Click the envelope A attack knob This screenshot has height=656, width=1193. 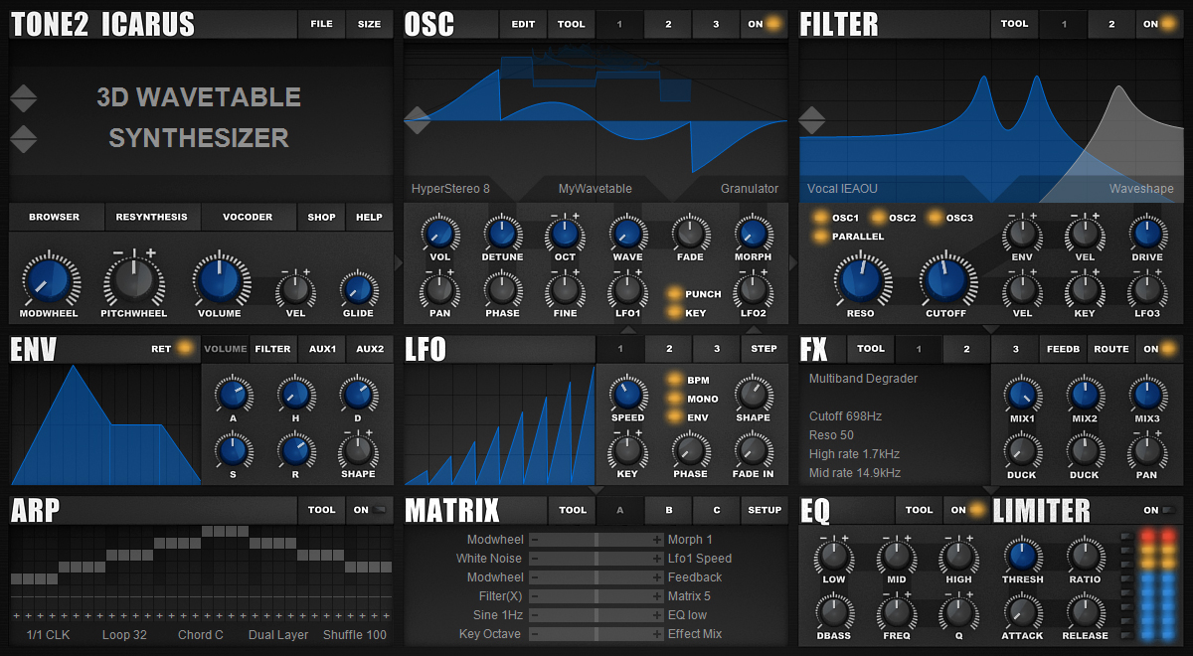pyautogui.click(x=232, y=395)
